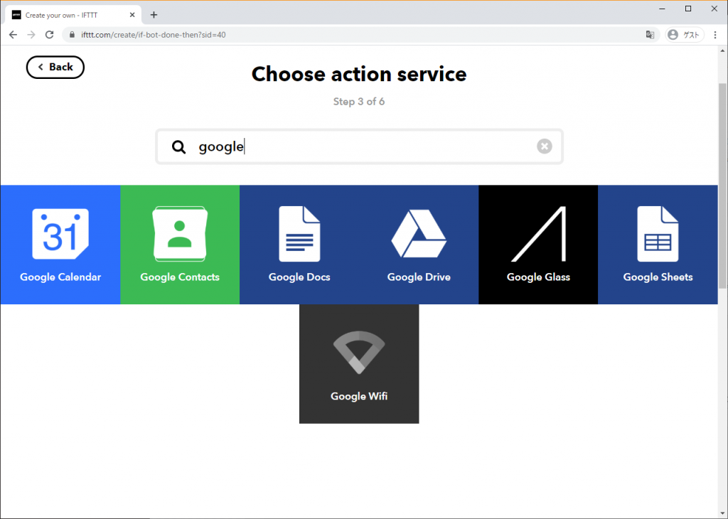Switch to the Create your own - IFTTT tab

pos(71,15)
